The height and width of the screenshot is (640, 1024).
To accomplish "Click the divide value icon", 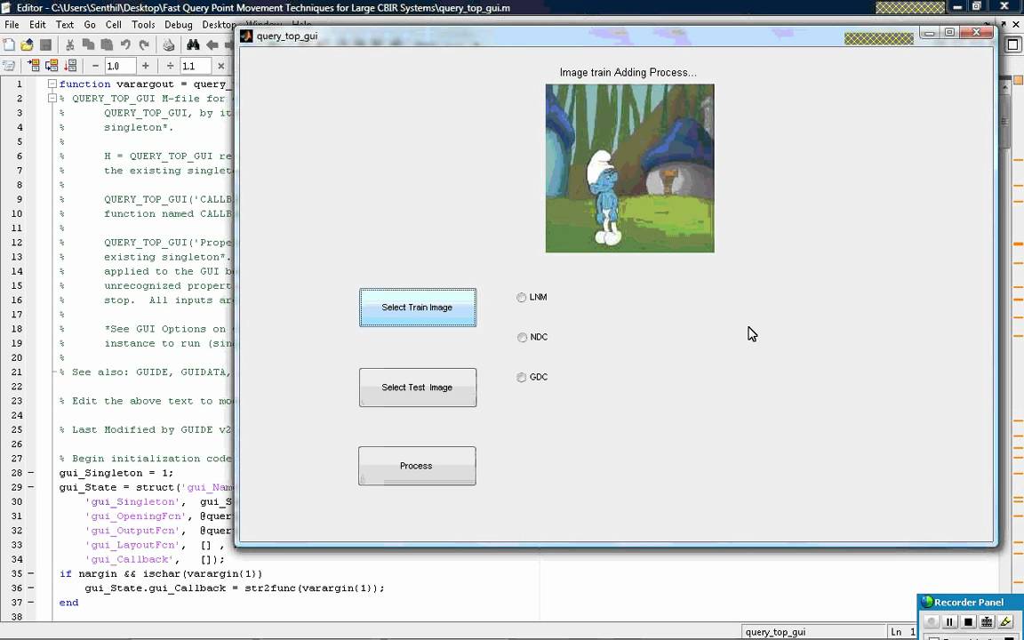I will [170, 66].
